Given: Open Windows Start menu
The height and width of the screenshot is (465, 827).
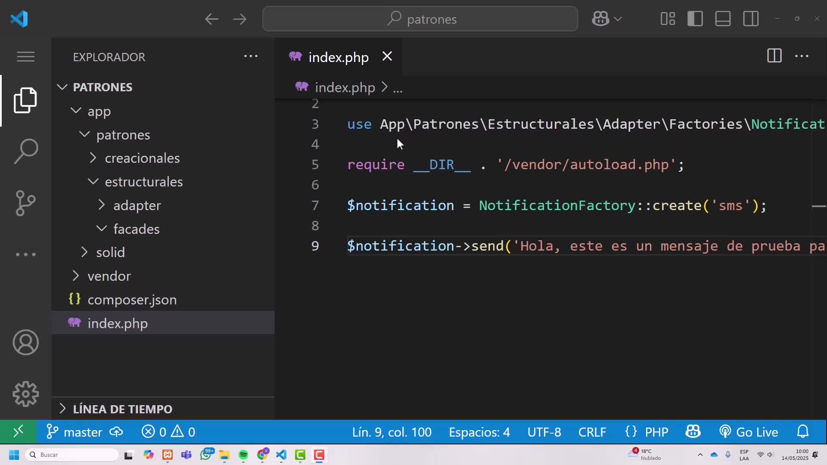Looking at the screenshot, I should click(14, 455).
